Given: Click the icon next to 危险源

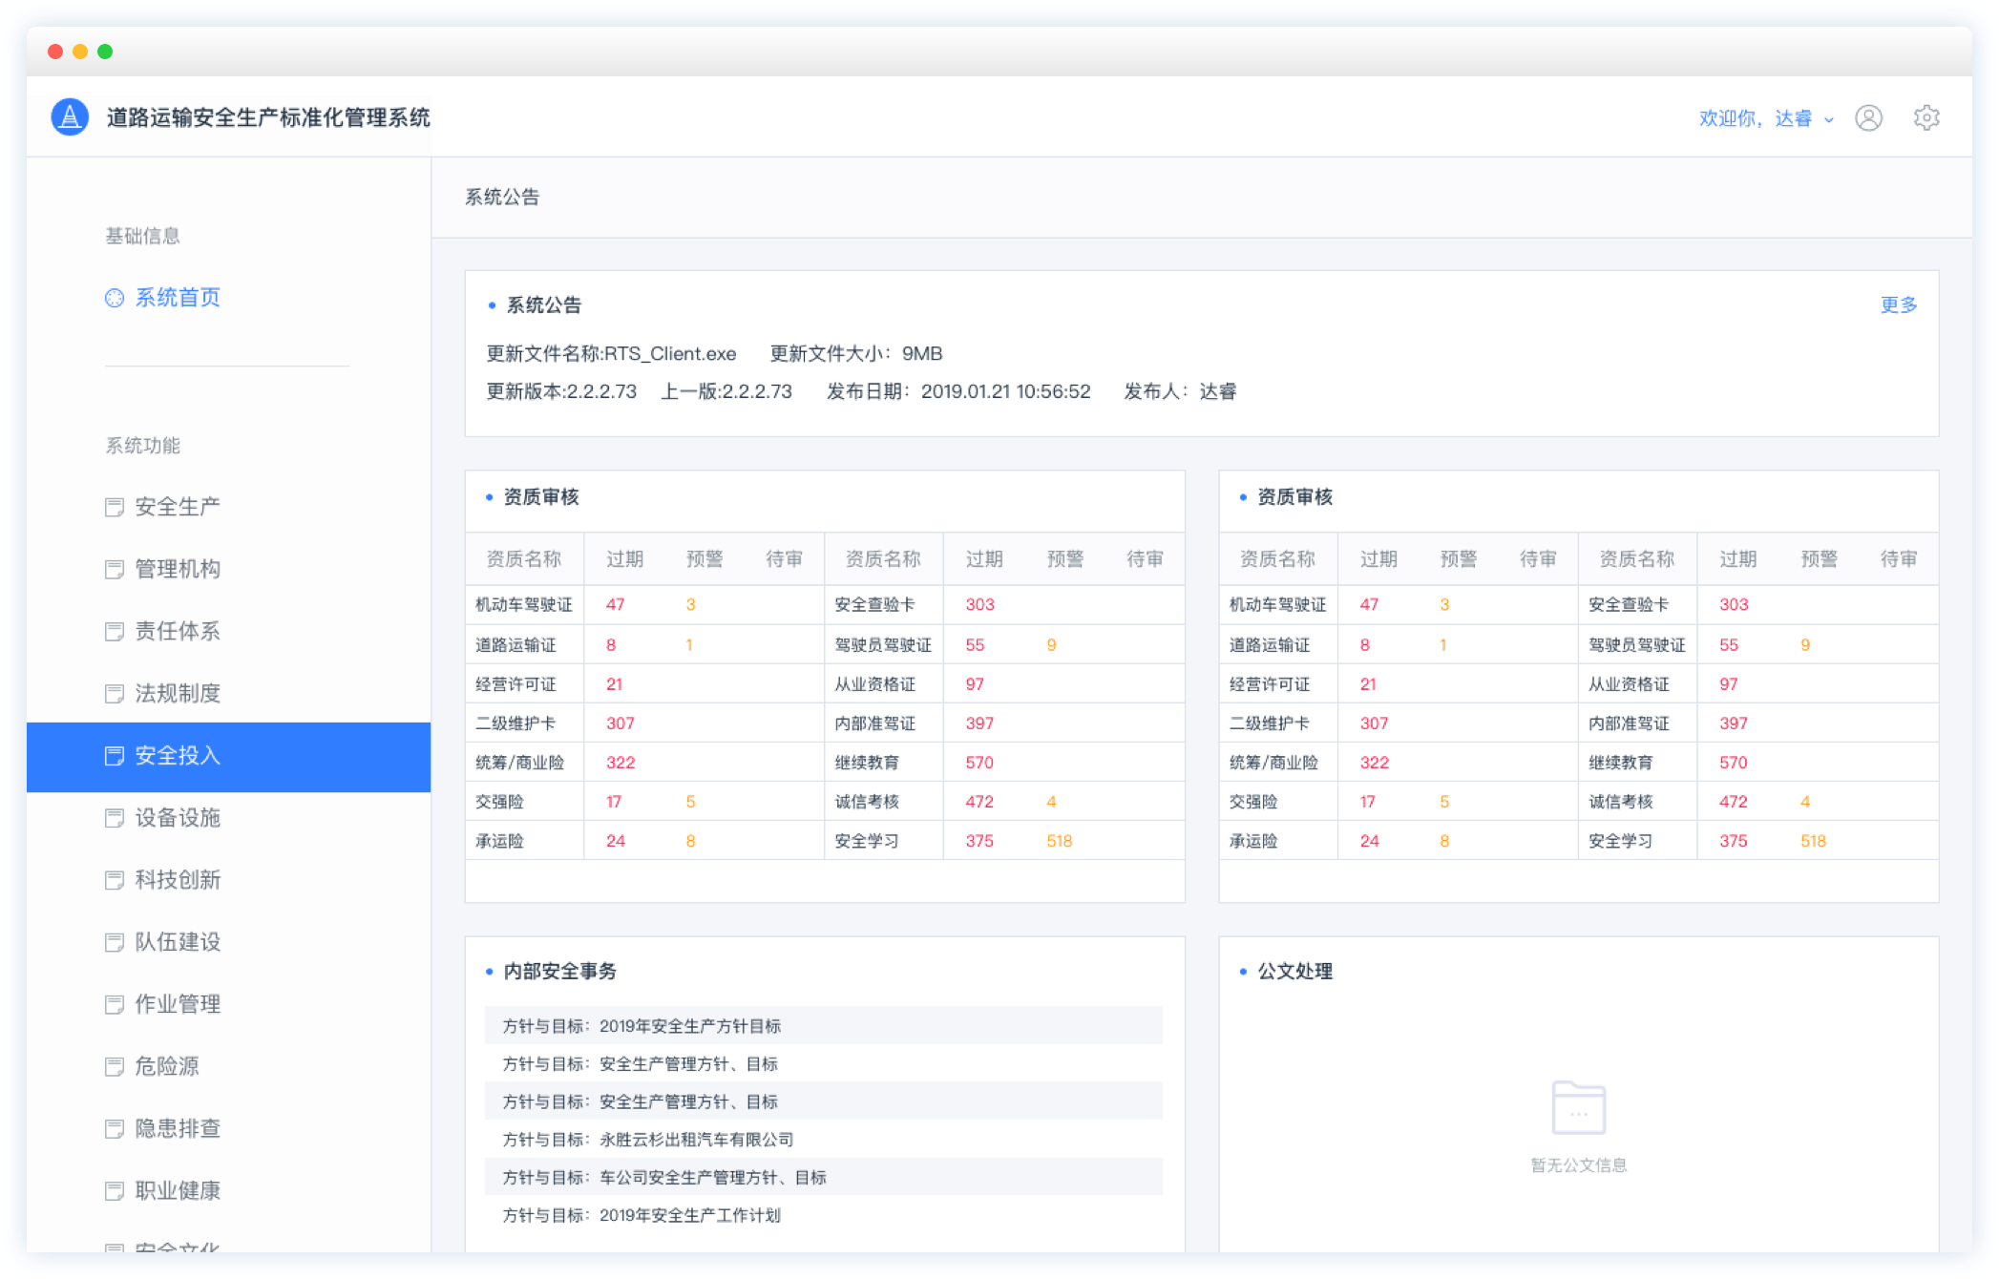Looking at the screenshot, I should [115, 1066].
